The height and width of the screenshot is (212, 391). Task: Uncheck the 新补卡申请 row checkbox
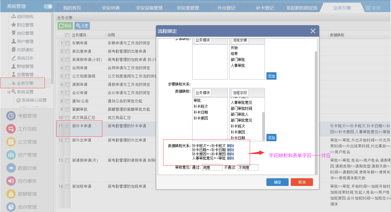[67, 126]
